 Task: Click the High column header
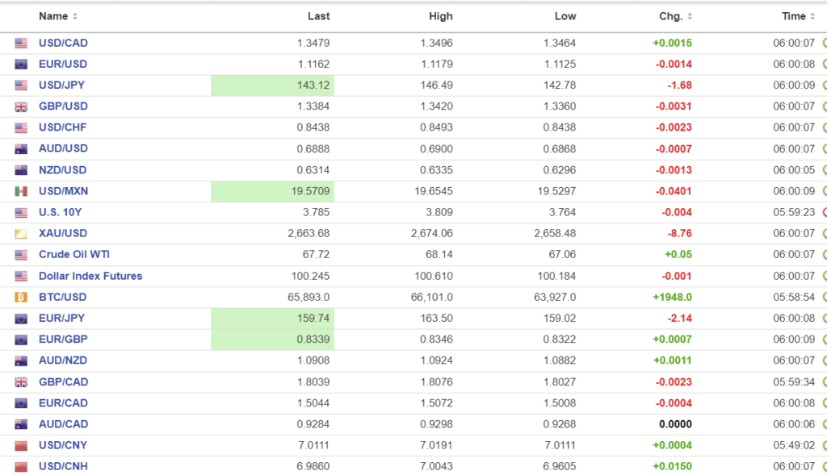point(441,16)
